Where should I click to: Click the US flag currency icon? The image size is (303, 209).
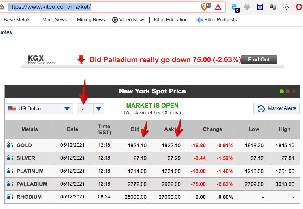click(12, 109)
